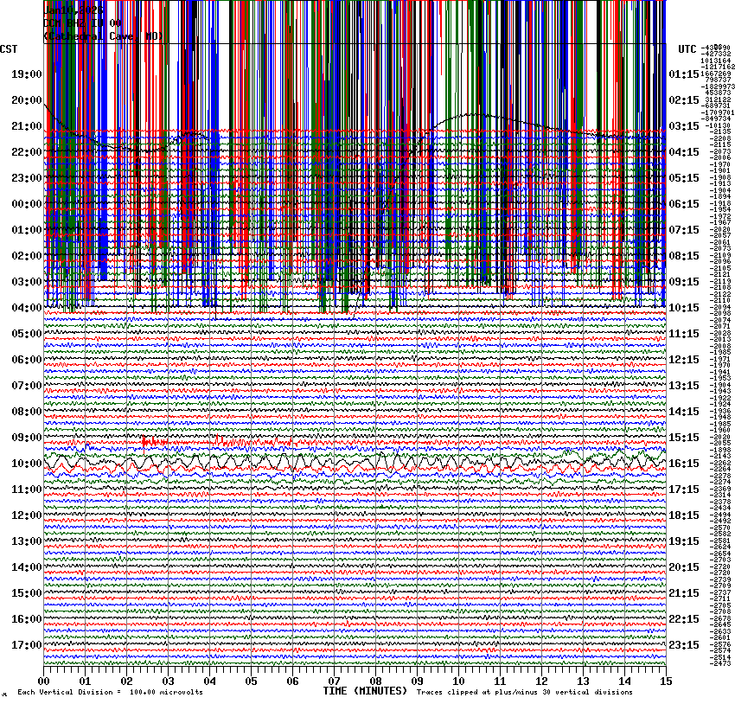The height and width of the screenshot is (704, 735).
Task: Click the 13:00 CST row label
Action: click(x=26, y=541)
